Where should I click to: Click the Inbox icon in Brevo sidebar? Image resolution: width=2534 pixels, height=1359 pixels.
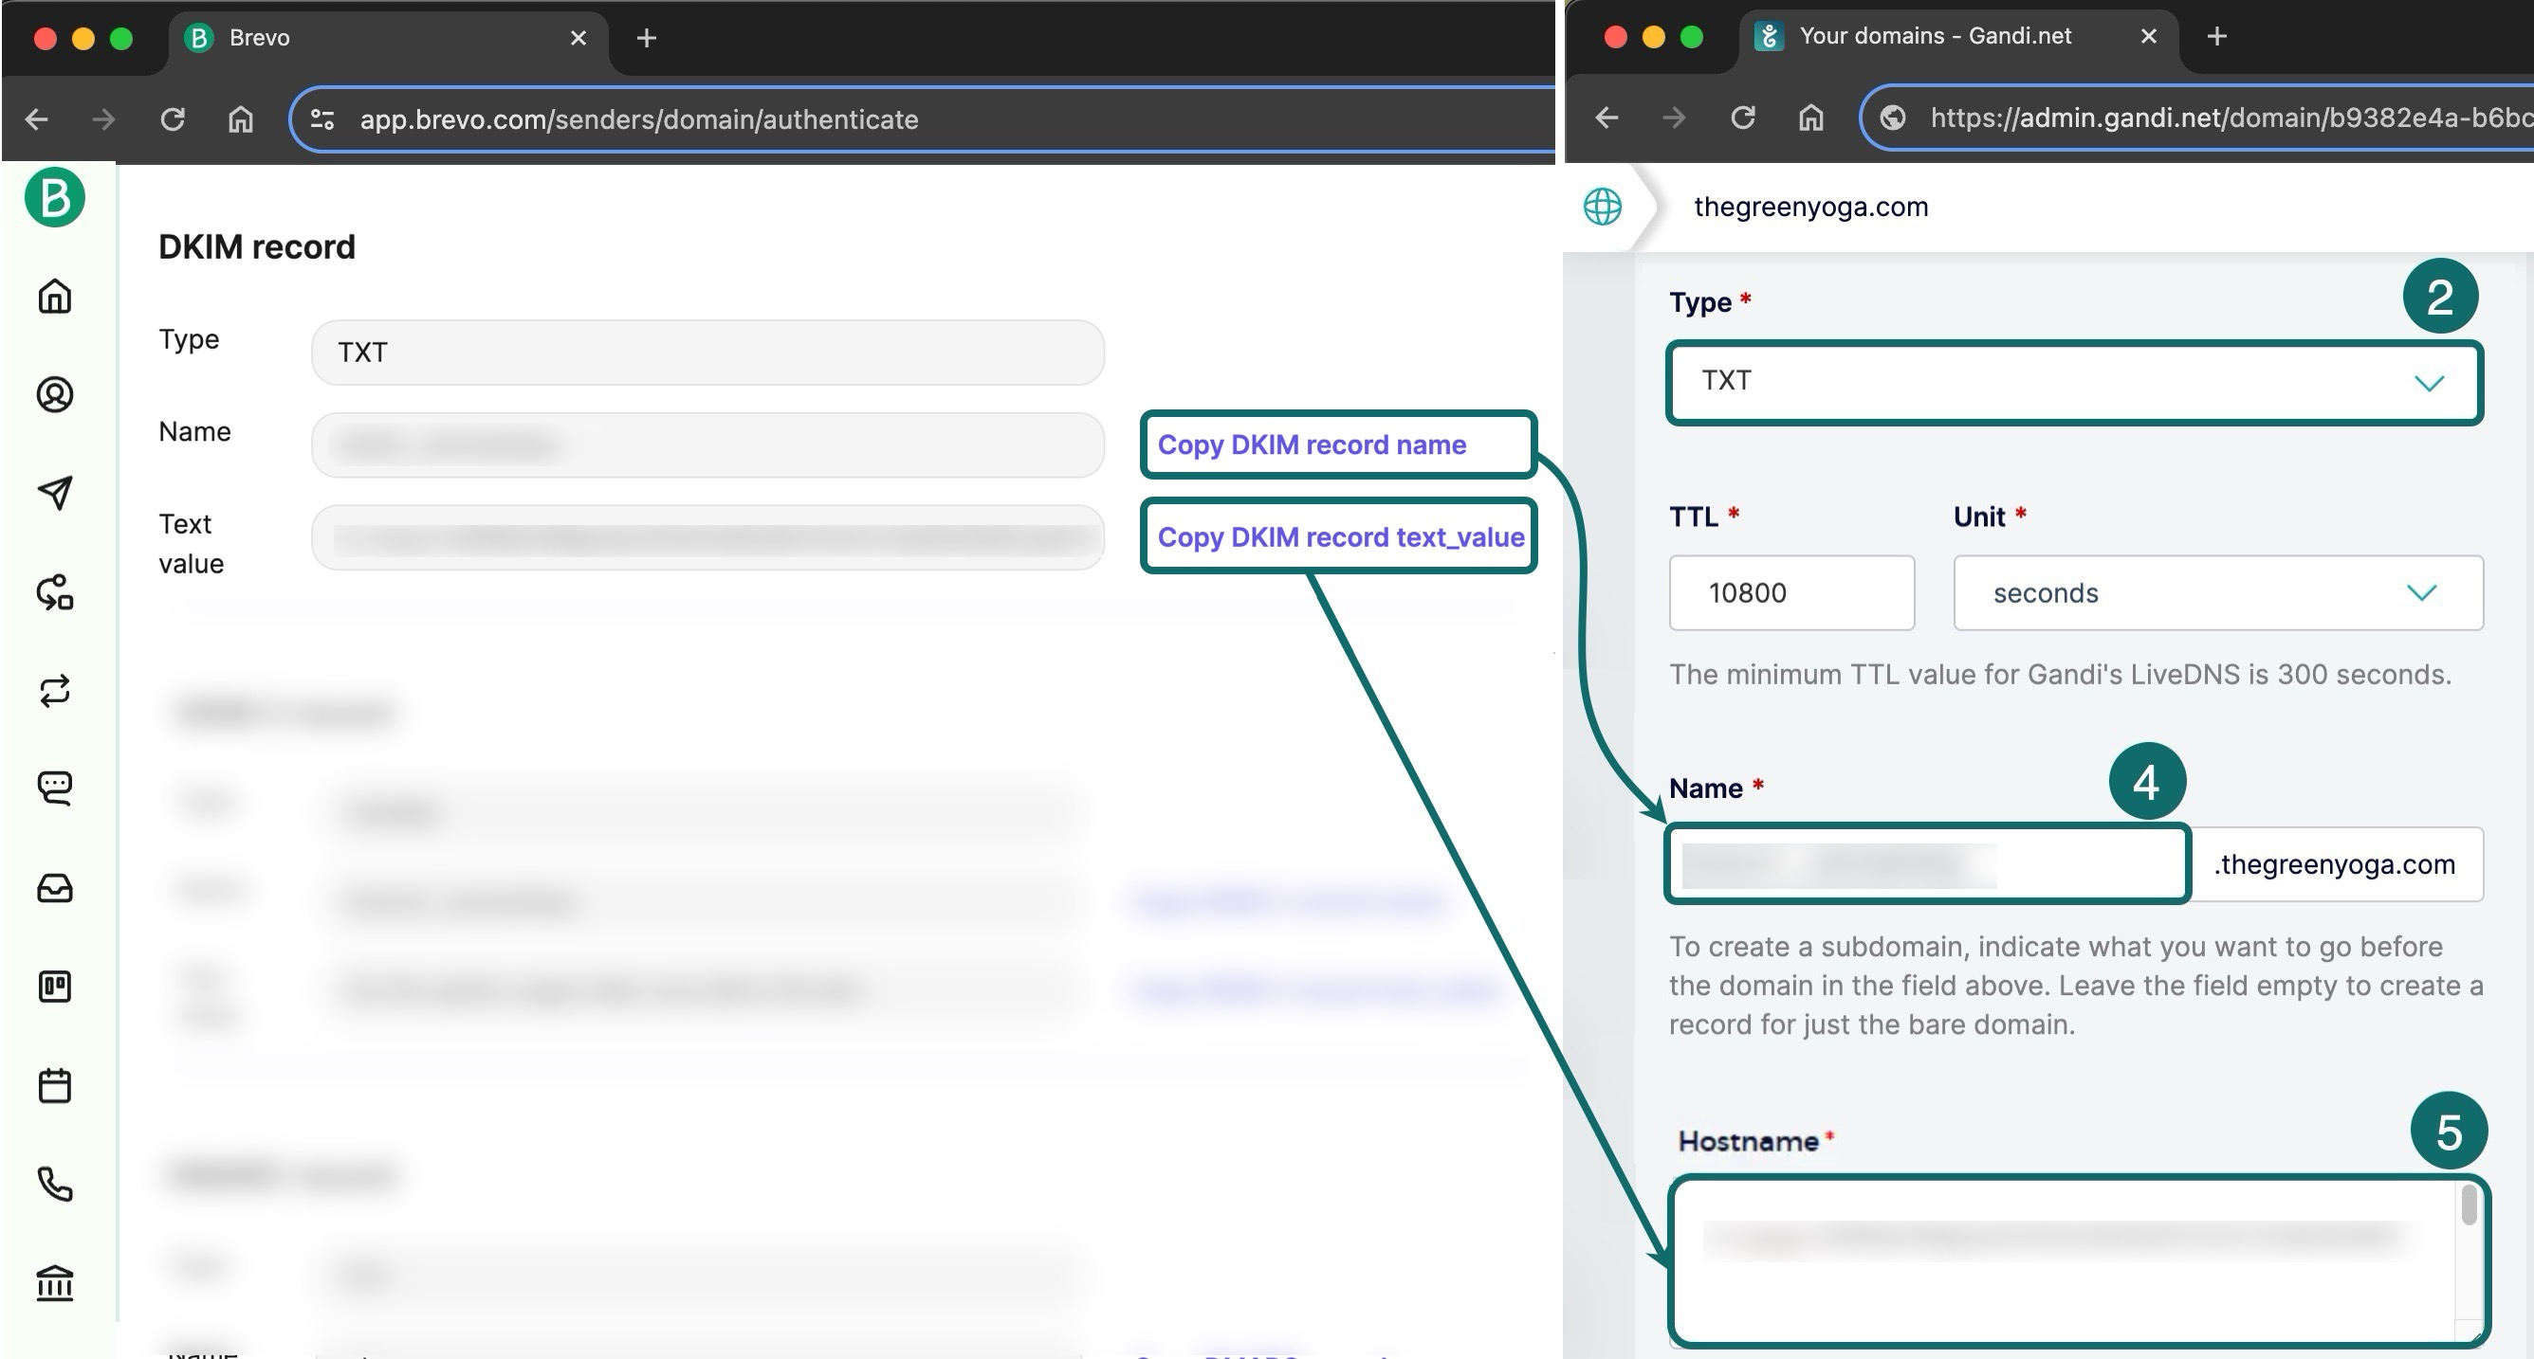[x=55, y=886]
